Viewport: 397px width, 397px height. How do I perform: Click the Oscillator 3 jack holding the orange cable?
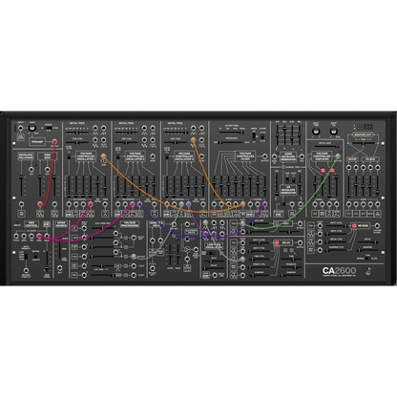(193, 139)
